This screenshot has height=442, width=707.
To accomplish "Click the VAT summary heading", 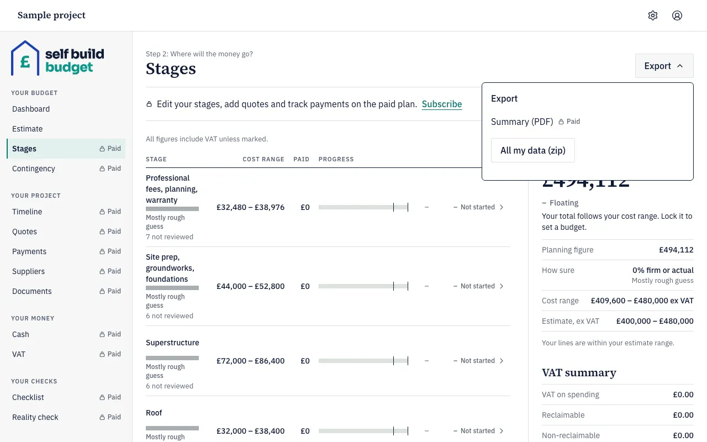I will 579,372.
